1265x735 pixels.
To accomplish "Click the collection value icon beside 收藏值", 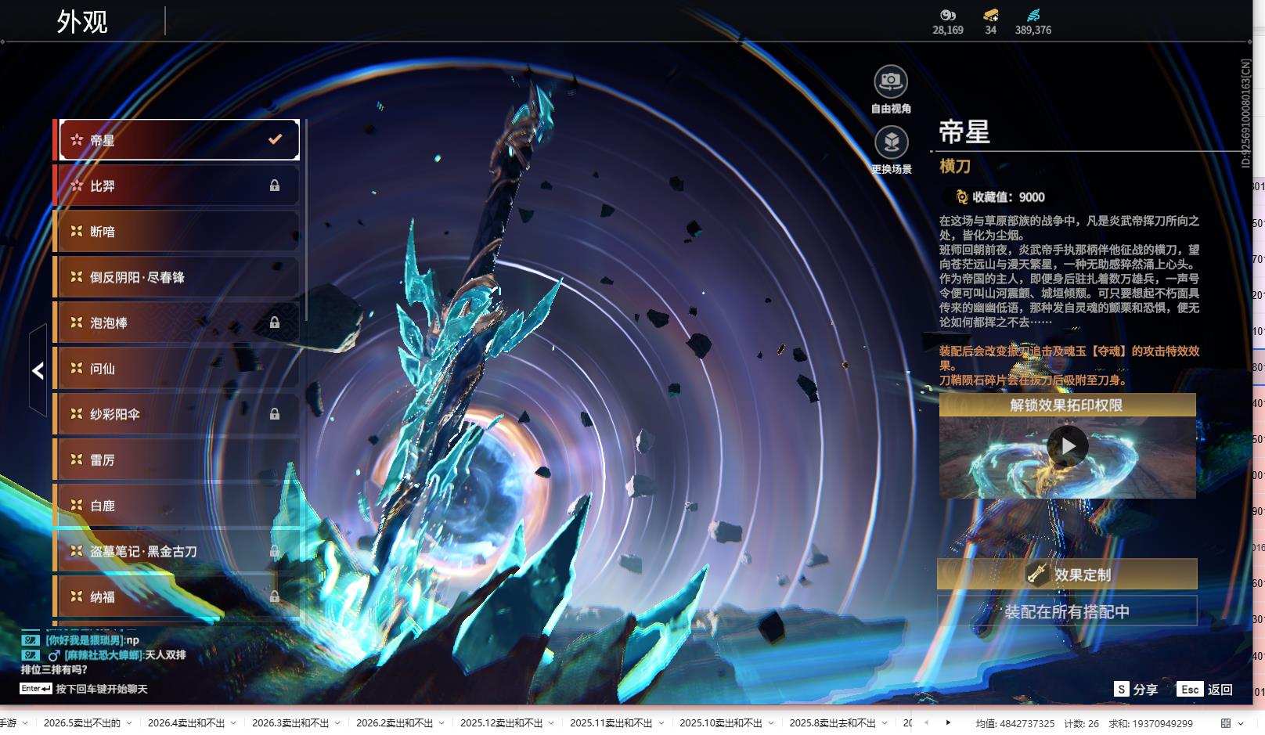I will click(x=962, y=197).
